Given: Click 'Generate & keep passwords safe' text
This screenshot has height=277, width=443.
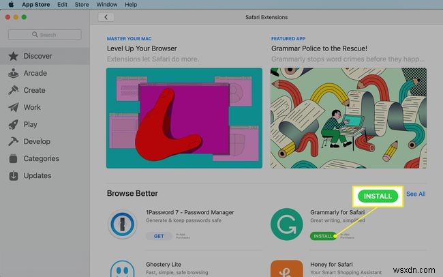Looking at the screenshot, I should (x=183, y=220).
